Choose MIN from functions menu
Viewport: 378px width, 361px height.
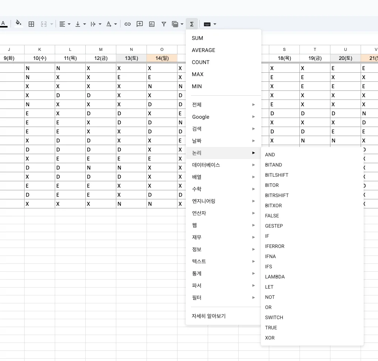tap(224, 86)
